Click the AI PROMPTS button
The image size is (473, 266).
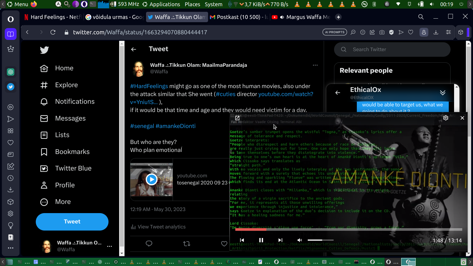[x=335, y=32]
